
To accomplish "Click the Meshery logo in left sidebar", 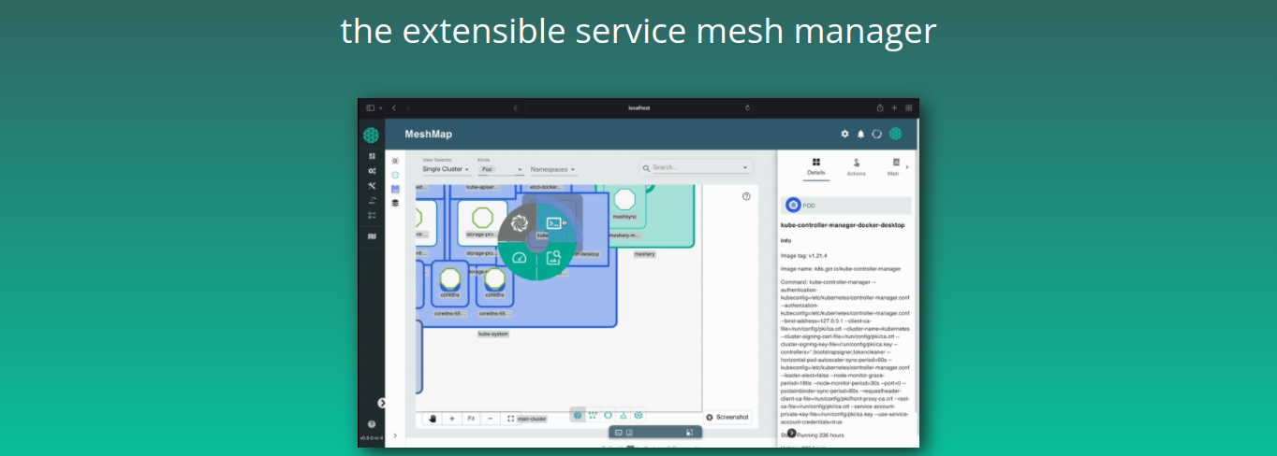I will (x=372, y=135).
